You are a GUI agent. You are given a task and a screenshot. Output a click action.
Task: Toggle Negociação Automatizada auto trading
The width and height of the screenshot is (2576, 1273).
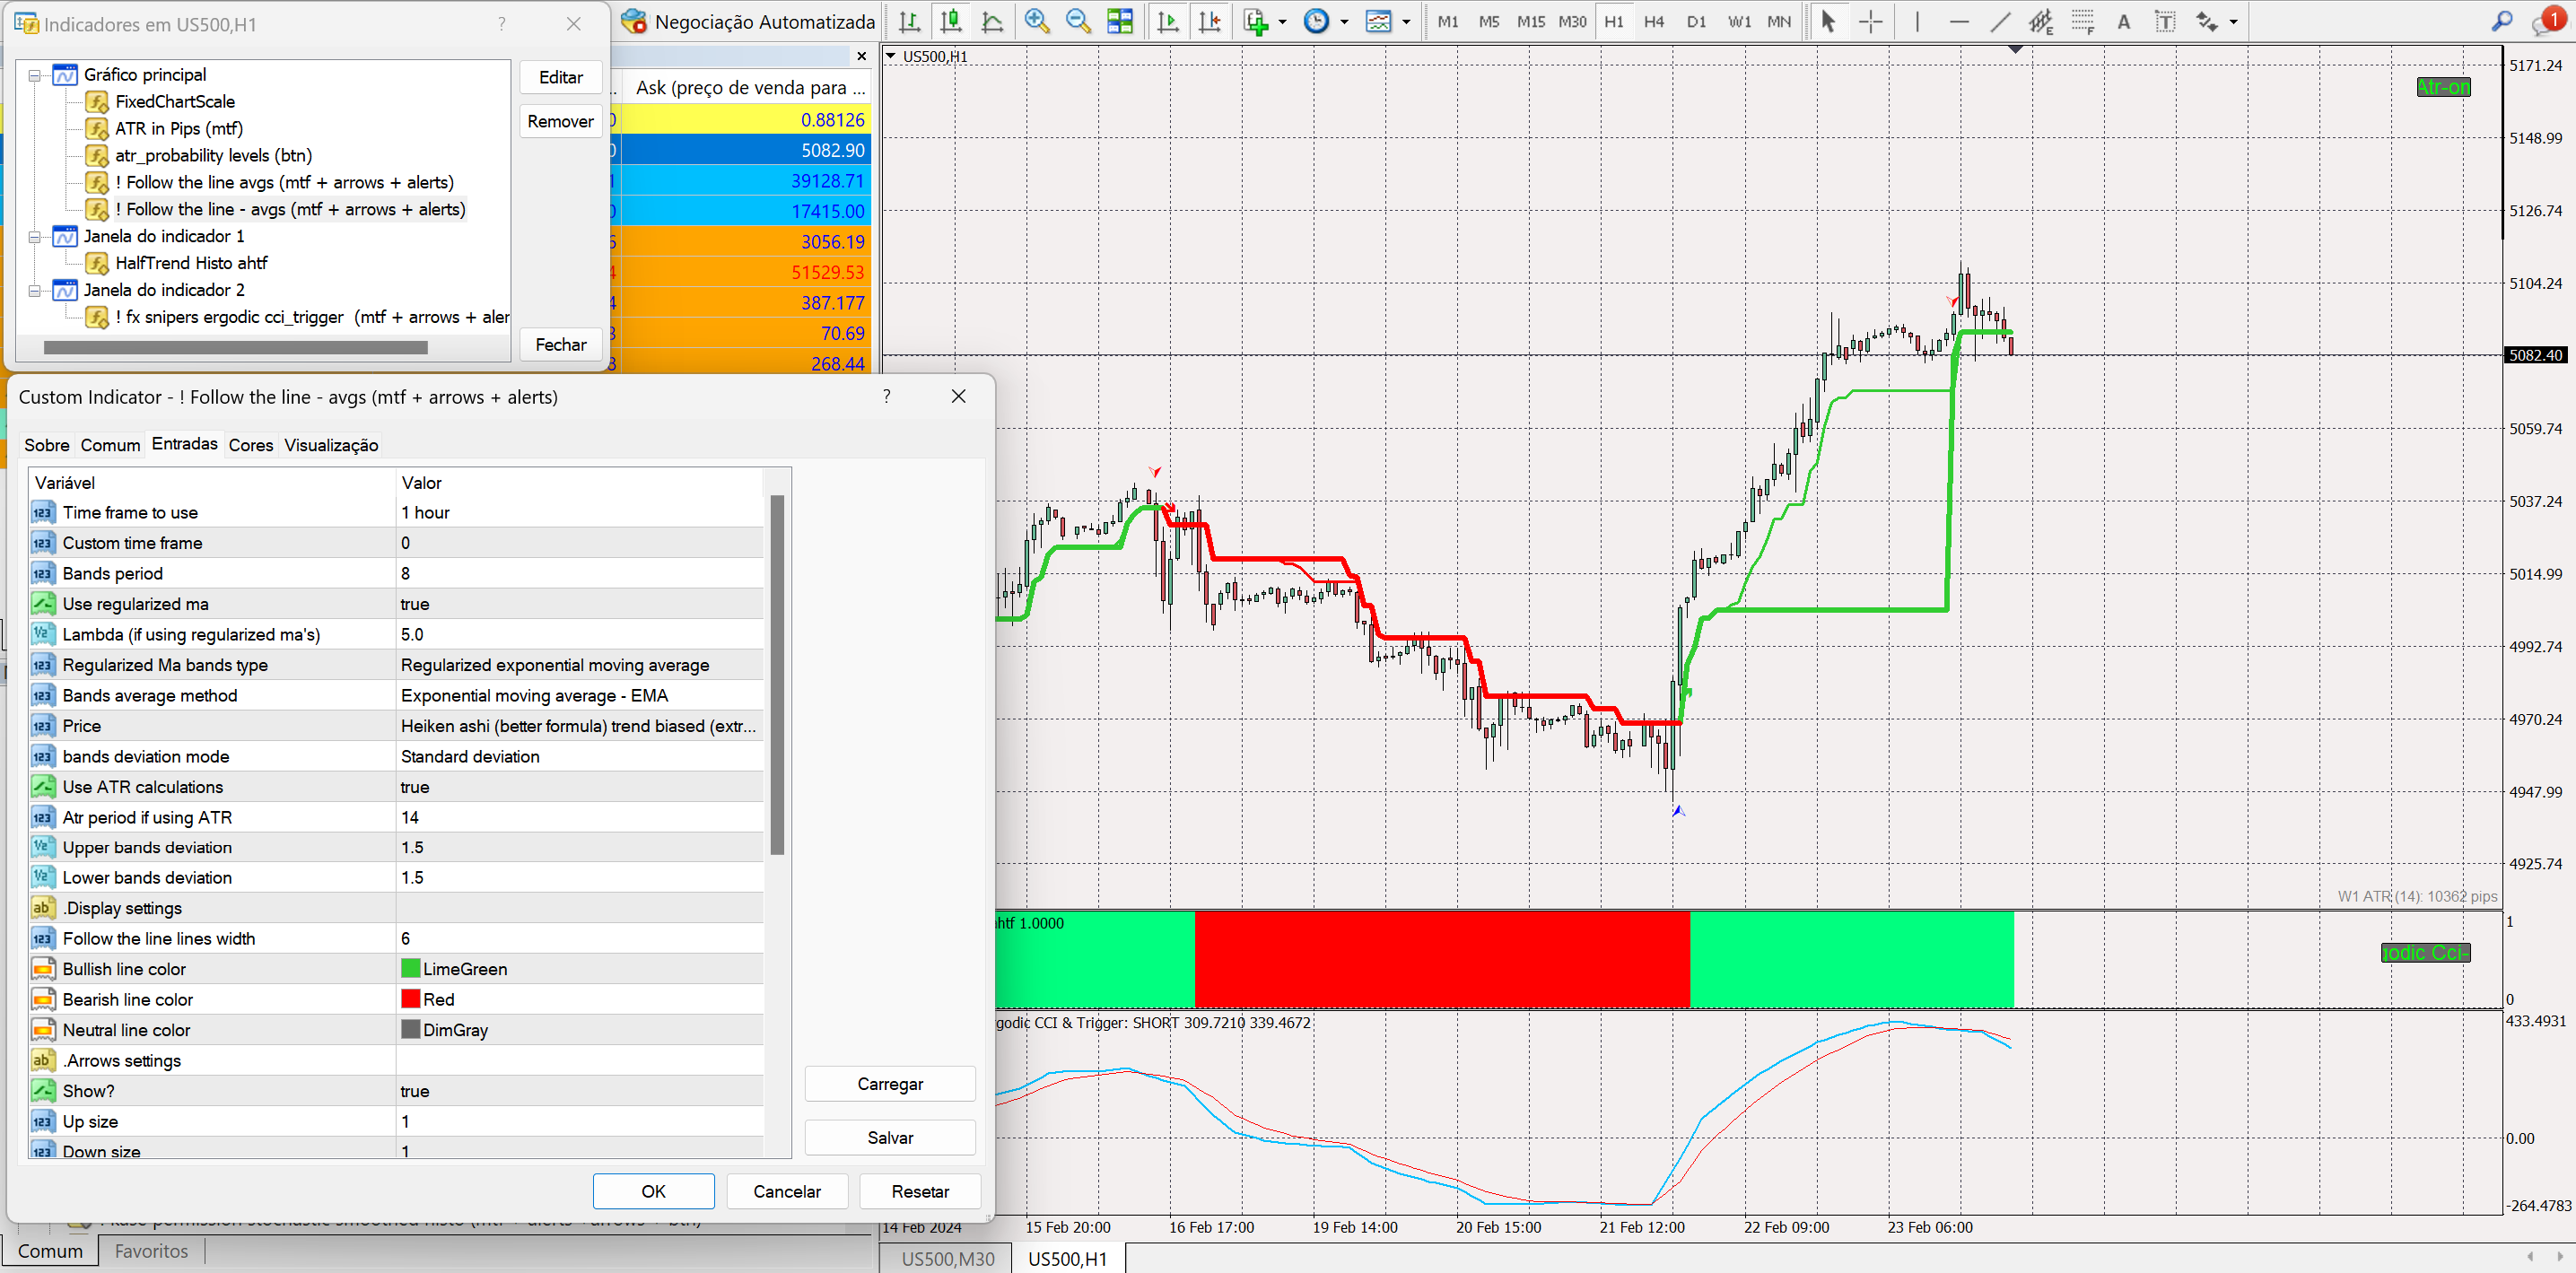(x=748, y=21)
